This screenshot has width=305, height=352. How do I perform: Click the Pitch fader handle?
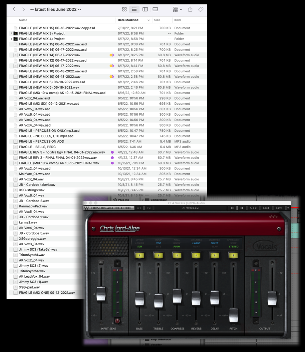point(234,315)
